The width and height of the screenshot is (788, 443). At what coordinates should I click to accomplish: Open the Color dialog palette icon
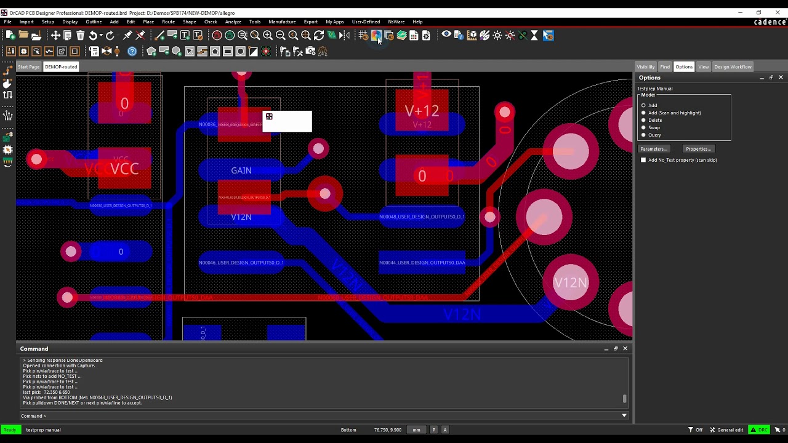376,35
